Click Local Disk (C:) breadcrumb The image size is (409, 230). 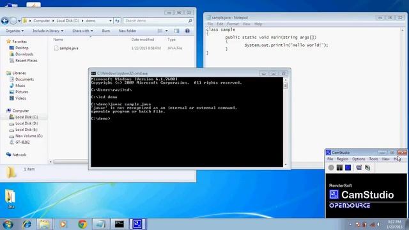point(68,20)
